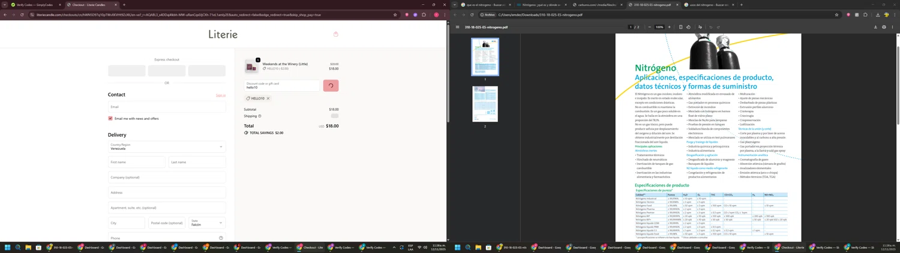Zoom in the PDF (plus)
The image size is (900, 253).
pyautogui.click(x=670, y=27)
